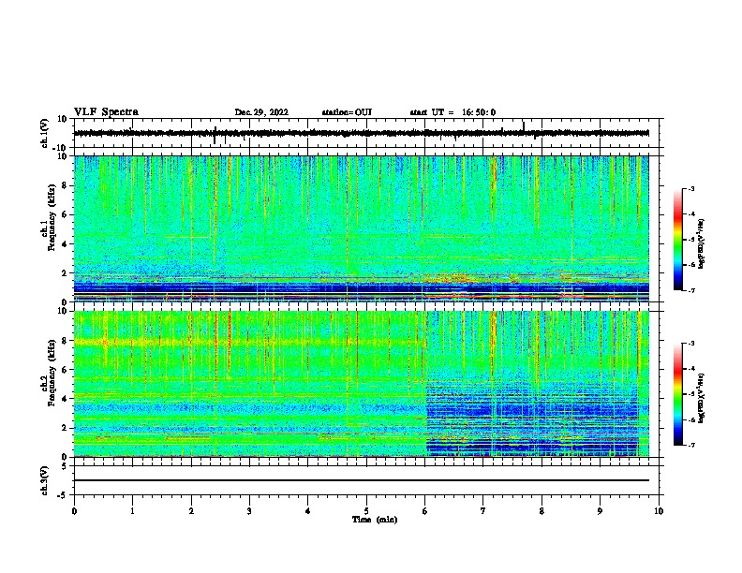
Task: Click the "-7" tick on ch.2 color bar
Action: point(691,445)
